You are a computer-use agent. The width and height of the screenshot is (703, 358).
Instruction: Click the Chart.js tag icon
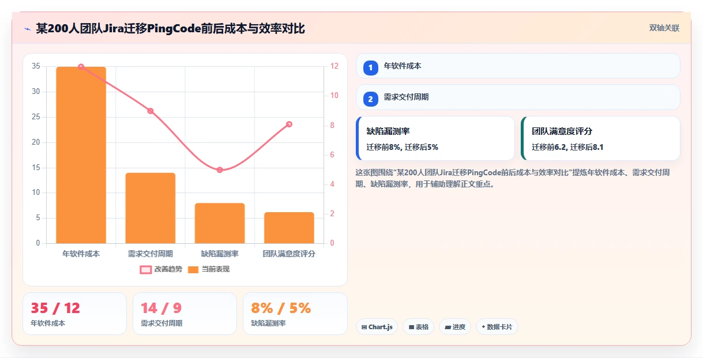click(364, 327)
